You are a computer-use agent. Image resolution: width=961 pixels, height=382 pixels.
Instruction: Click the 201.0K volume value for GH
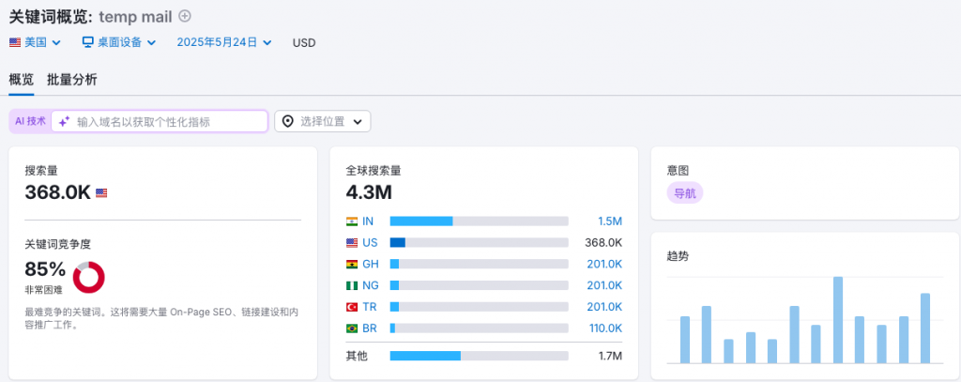(x=605, y=265)
